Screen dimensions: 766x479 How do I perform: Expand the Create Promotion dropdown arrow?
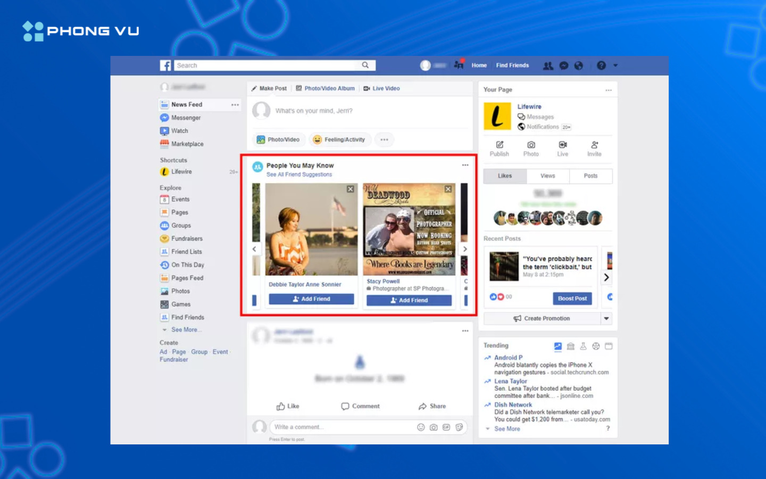coord(606,318)
